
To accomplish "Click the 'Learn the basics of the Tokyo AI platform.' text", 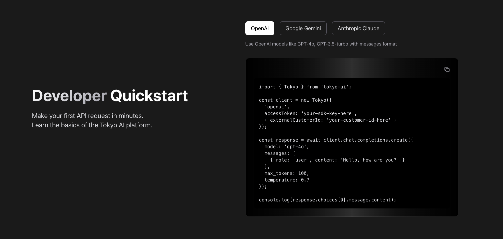I will click(x=92, y=125).
